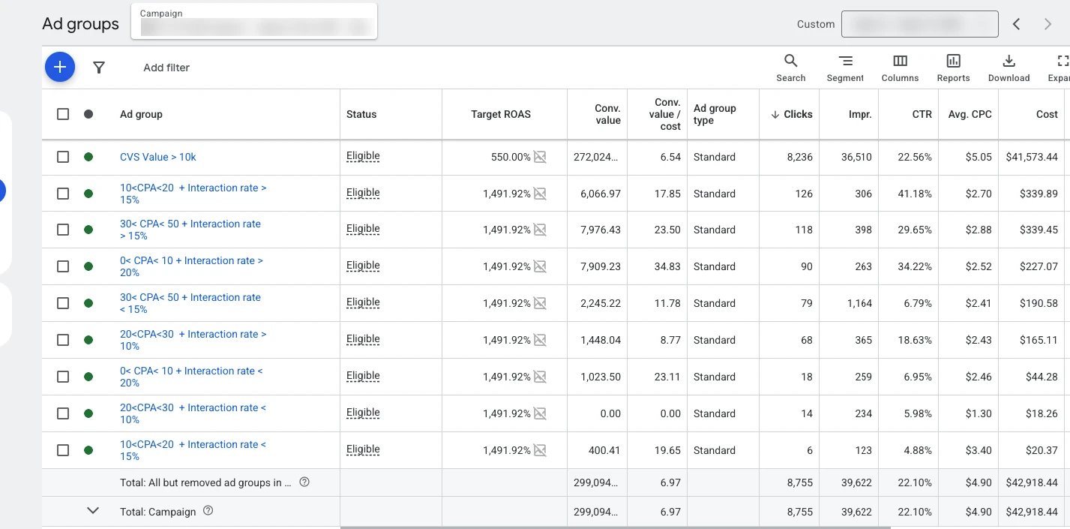Check the 30< CPA< 50 + Interaction rate > 15% row
Screen dimensions: 1070x529
[63, 230]
